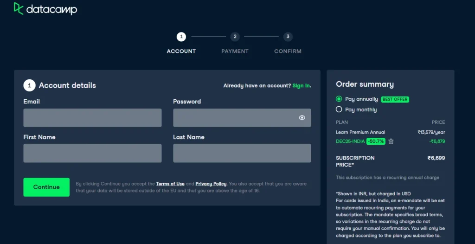Click into the Last Name field

coord(242,153)
